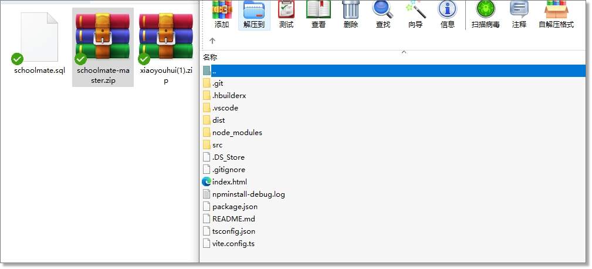Screen dimensions: 592x269
Task: Click the 添加 (Add) toolbar icon
Action: pos(222,10)
